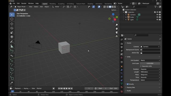Open the viewport Options popover

click(115, 10)
